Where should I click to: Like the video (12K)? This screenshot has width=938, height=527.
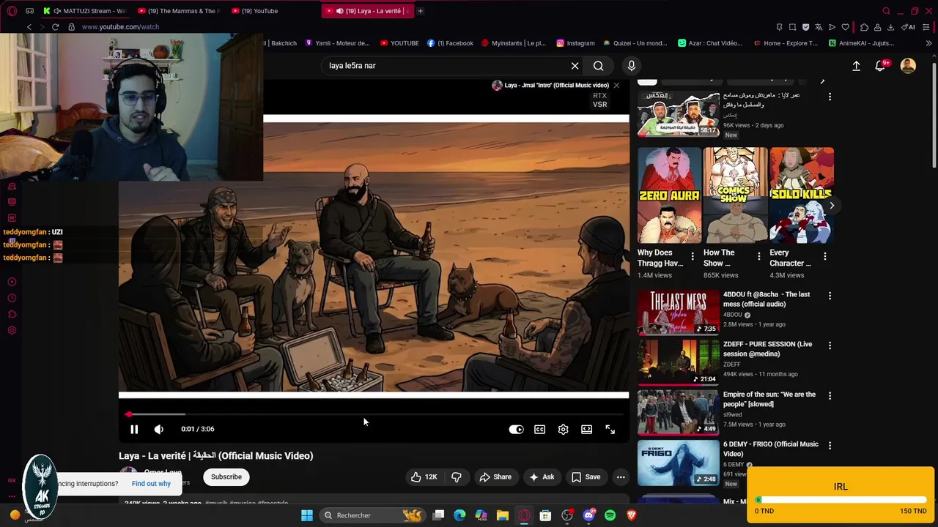(424, 477)
